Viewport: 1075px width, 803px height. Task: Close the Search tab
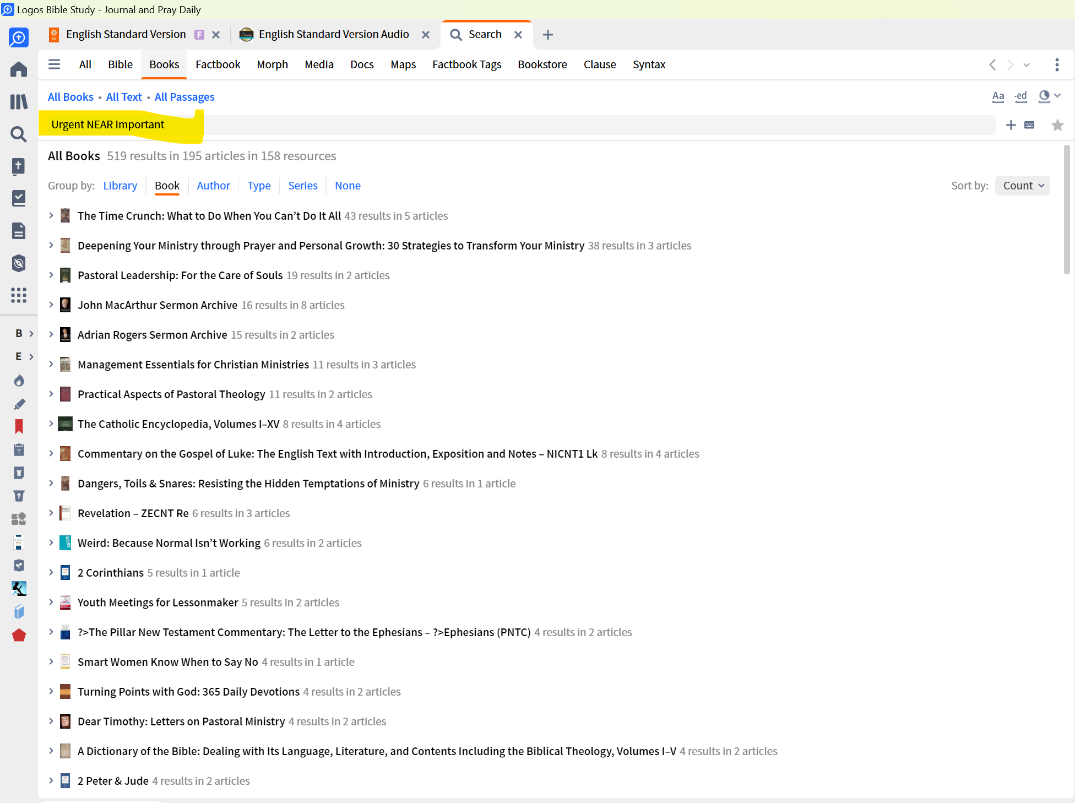pos(518,35)
